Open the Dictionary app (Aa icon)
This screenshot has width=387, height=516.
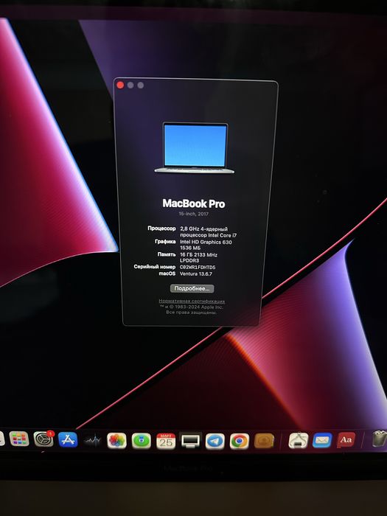click(x=346, y=439)
